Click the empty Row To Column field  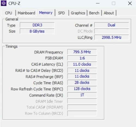click(x=82, y=113)
